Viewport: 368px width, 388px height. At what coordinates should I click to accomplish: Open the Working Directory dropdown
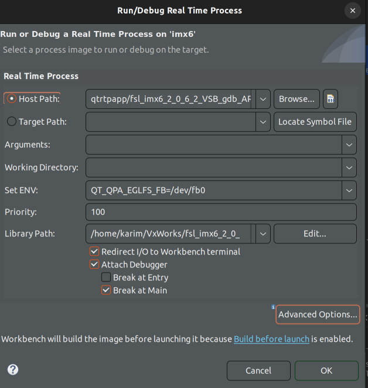(349, 167)
